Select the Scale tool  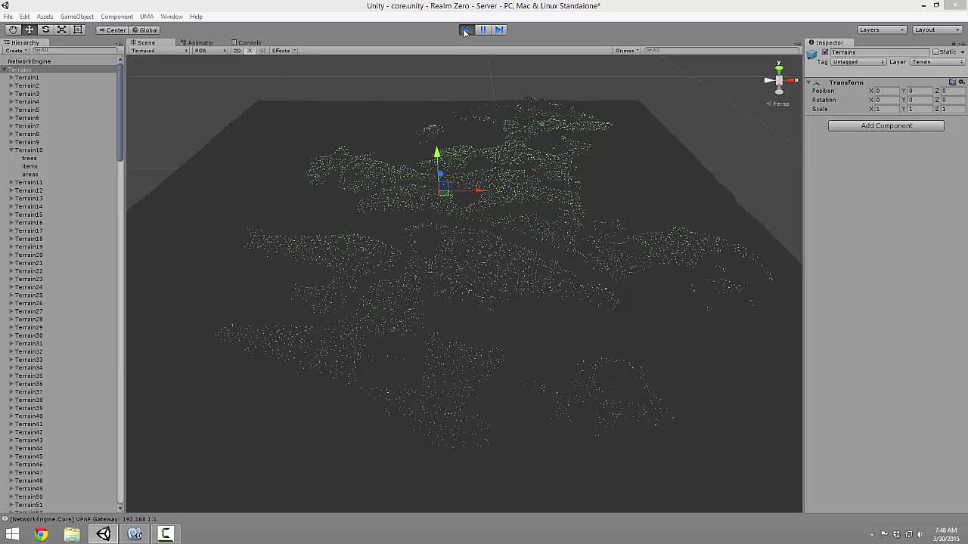(62, 29)
